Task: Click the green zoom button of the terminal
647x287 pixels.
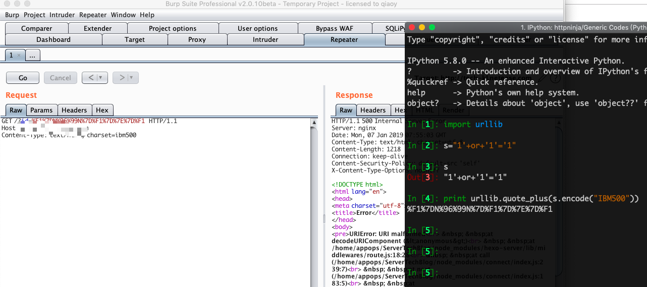Action: 432,27
